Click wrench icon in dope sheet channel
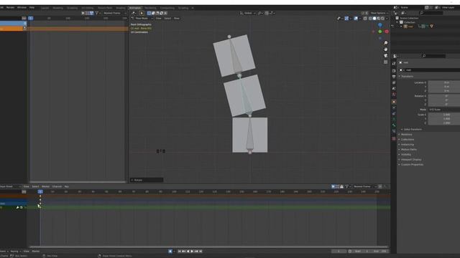The image size is (460, 258). (x=17, y=207)
